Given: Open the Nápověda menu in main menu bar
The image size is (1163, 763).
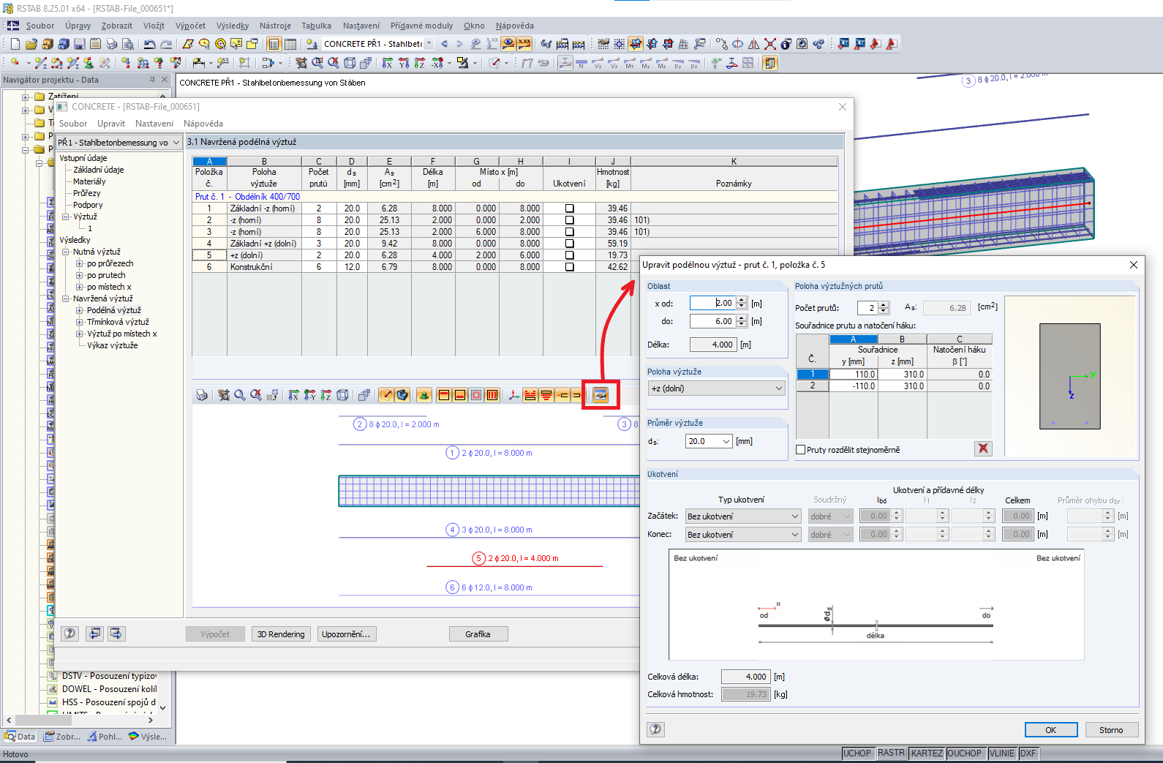Looking at the screenshot, I should pos(515,26).
